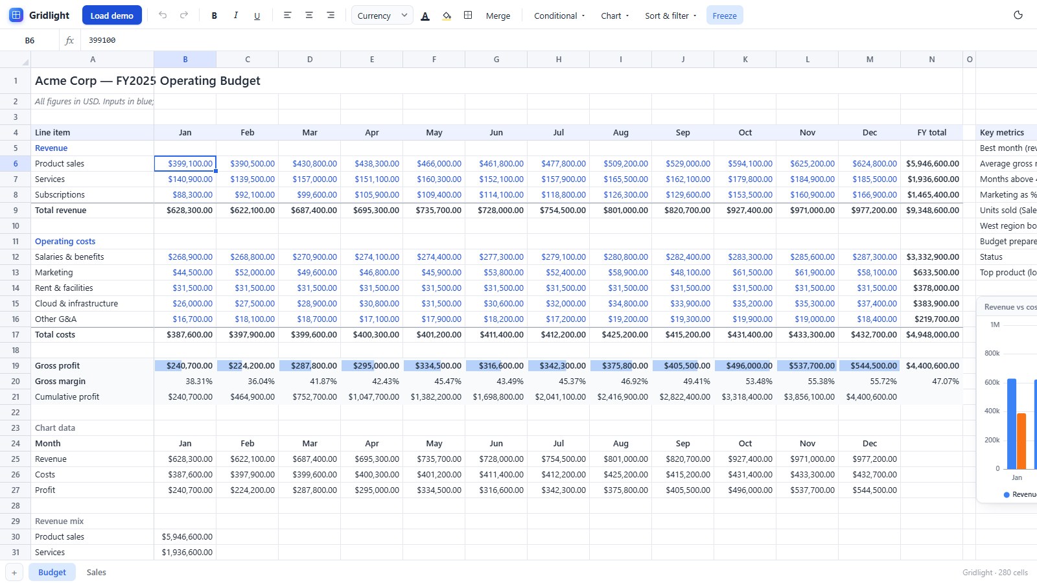The image size is (1037, 583).
Task: Switch to the Sales sheet tab
Action: tap(97, 572)
